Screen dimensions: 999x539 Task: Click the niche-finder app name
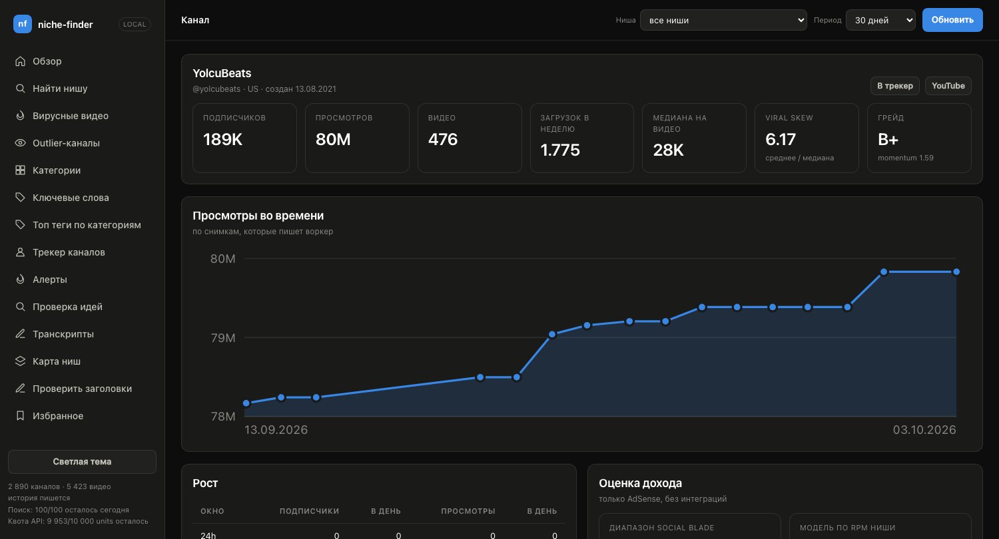point(65,25)
